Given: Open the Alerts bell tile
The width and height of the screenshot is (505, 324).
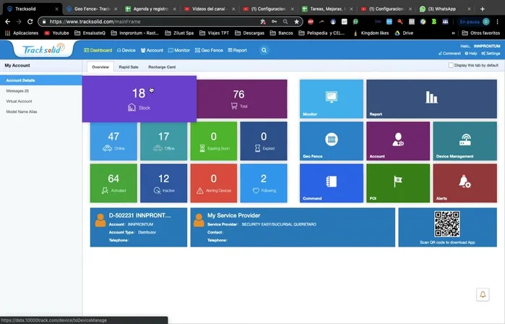Looking at the screenshot, I should [x=465, y=183].
